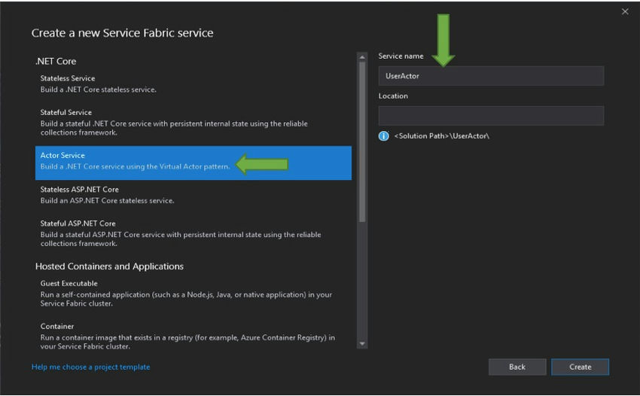The image size is (640, 396).
Task: Click the Service name text field
Action: click(491, 76)
